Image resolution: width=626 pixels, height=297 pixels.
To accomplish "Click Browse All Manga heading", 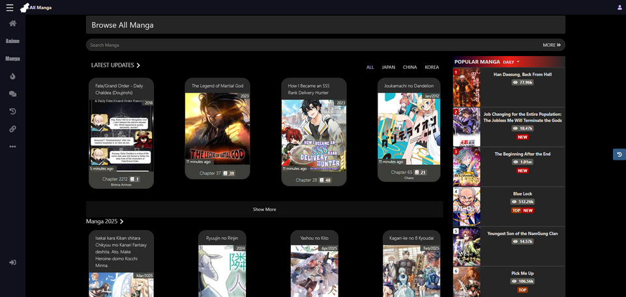I will coord(122,25).
